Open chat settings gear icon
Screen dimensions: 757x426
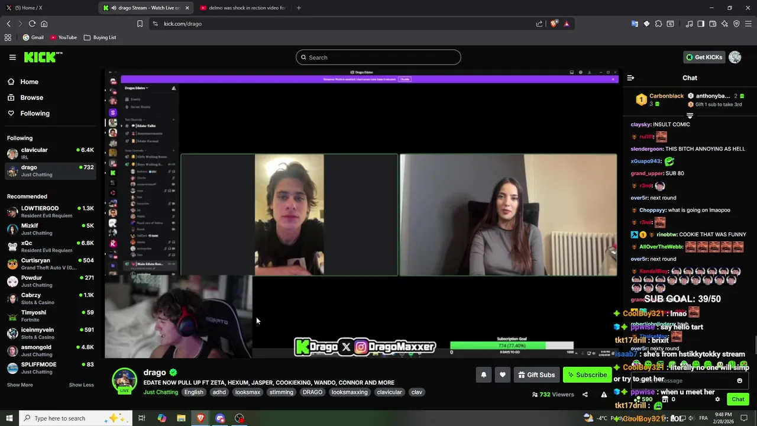coord(717,399)
